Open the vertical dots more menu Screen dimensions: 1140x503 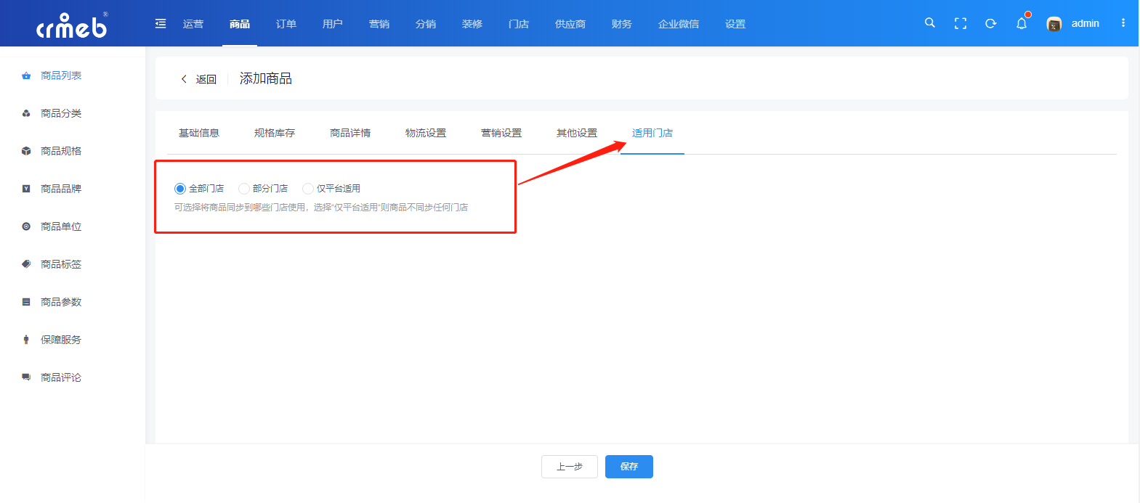tap(1123, 23)
